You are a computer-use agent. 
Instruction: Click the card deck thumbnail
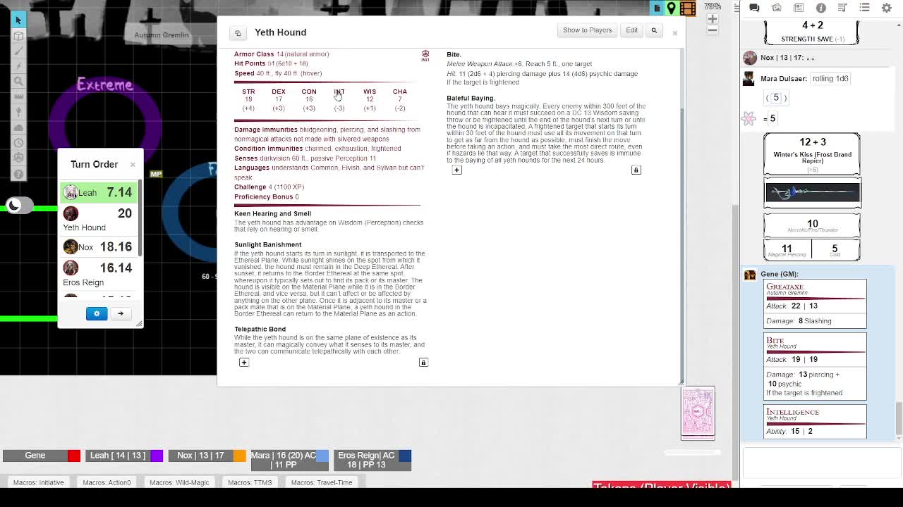(x=698, y=413)
